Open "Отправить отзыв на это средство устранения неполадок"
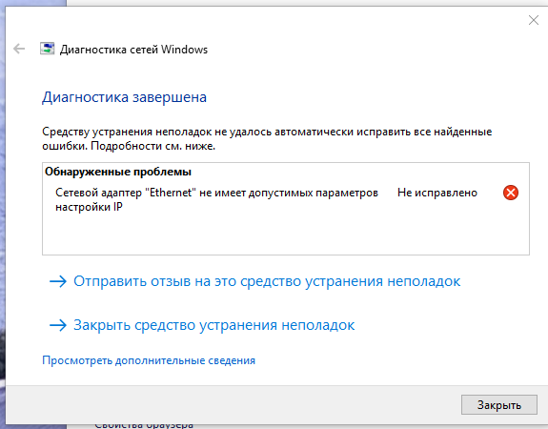 pos(267,281)
